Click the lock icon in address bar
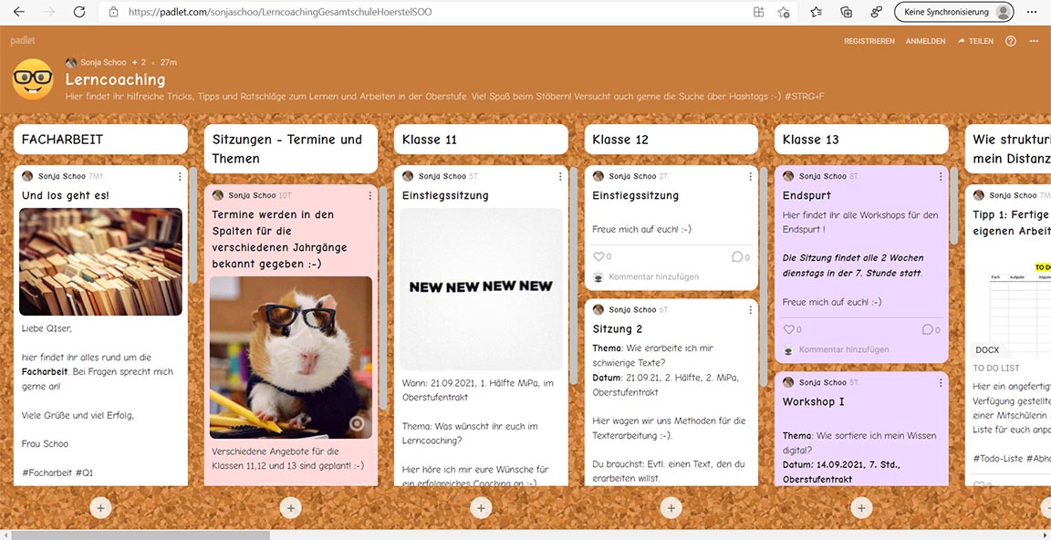The image size is (1051, 540). 113,12
